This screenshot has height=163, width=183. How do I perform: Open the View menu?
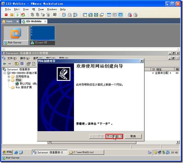[26, 9]
